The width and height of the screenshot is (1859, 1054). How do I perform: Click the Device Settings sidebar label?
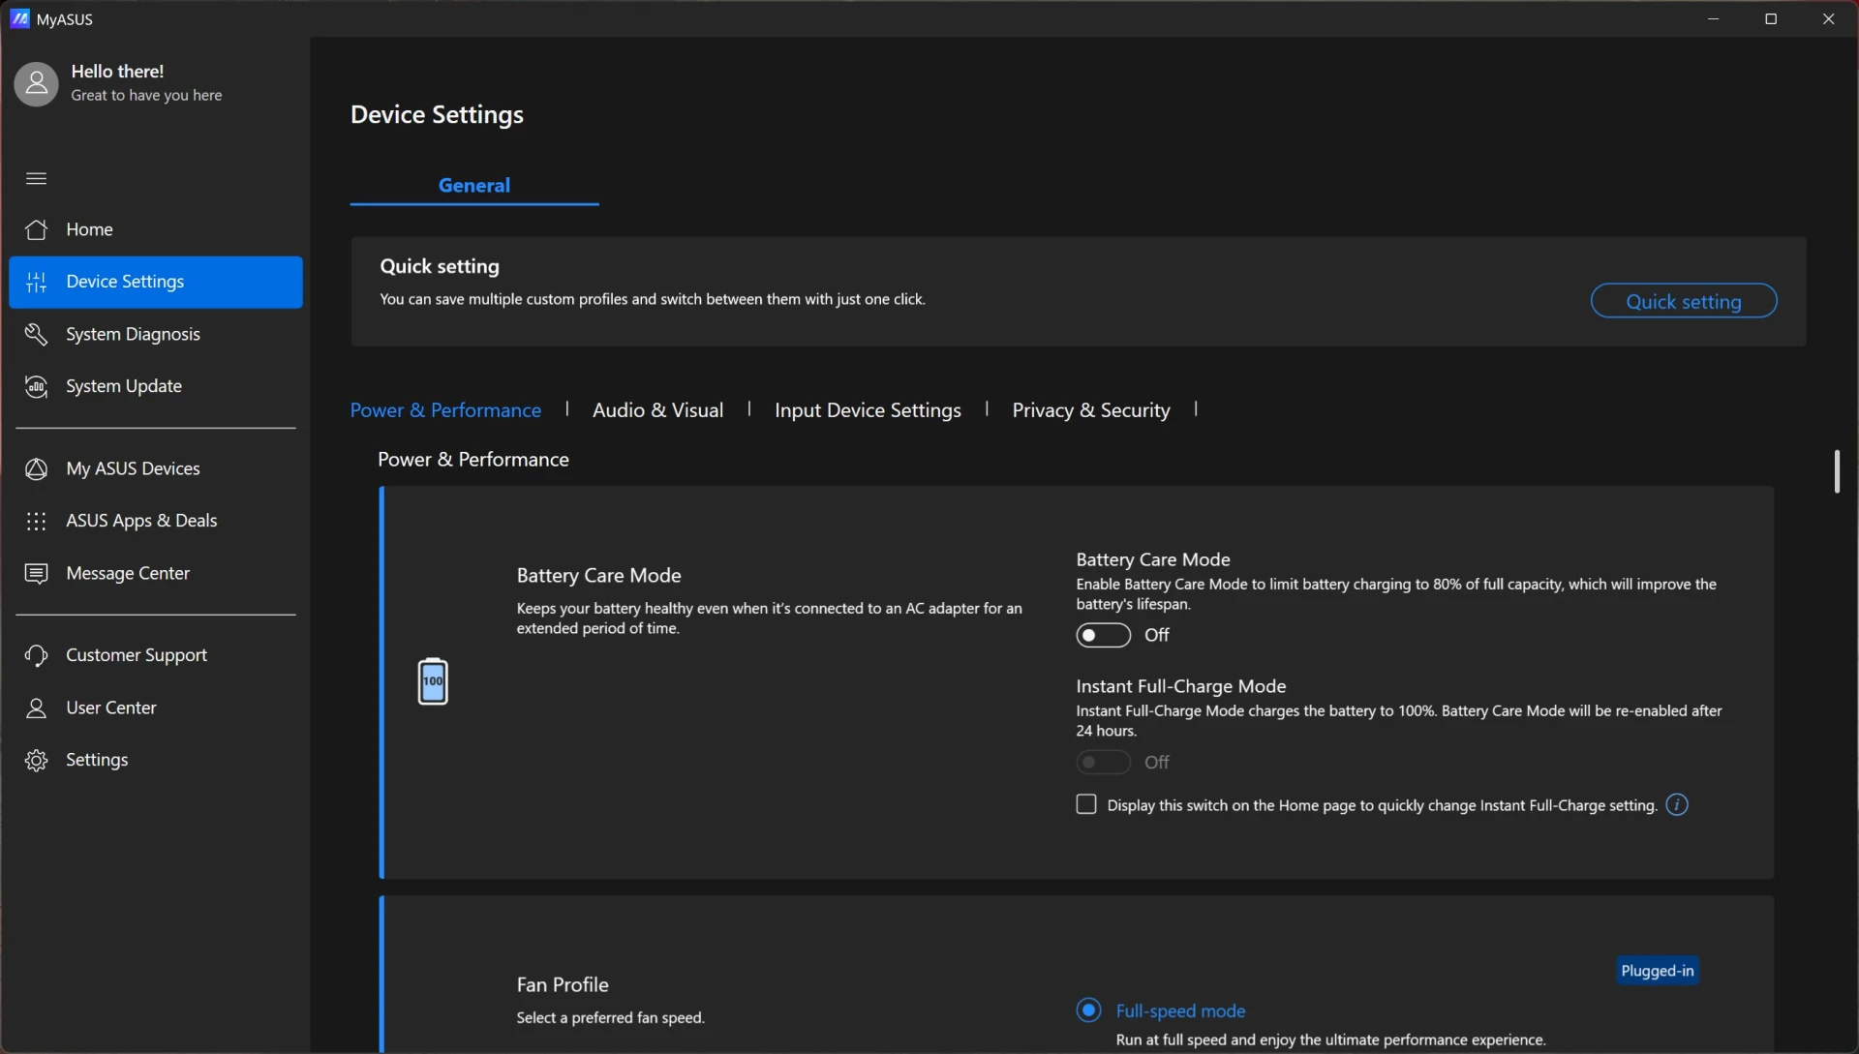[x=125, y=282]
